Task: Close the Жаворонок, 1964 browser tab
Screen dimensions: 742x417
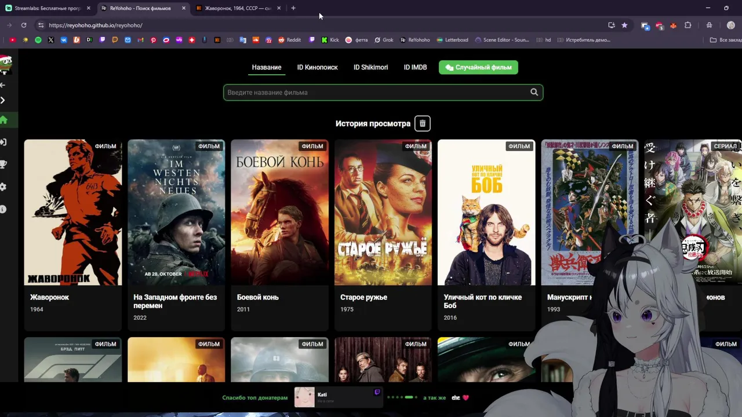Action: (279, 8)
